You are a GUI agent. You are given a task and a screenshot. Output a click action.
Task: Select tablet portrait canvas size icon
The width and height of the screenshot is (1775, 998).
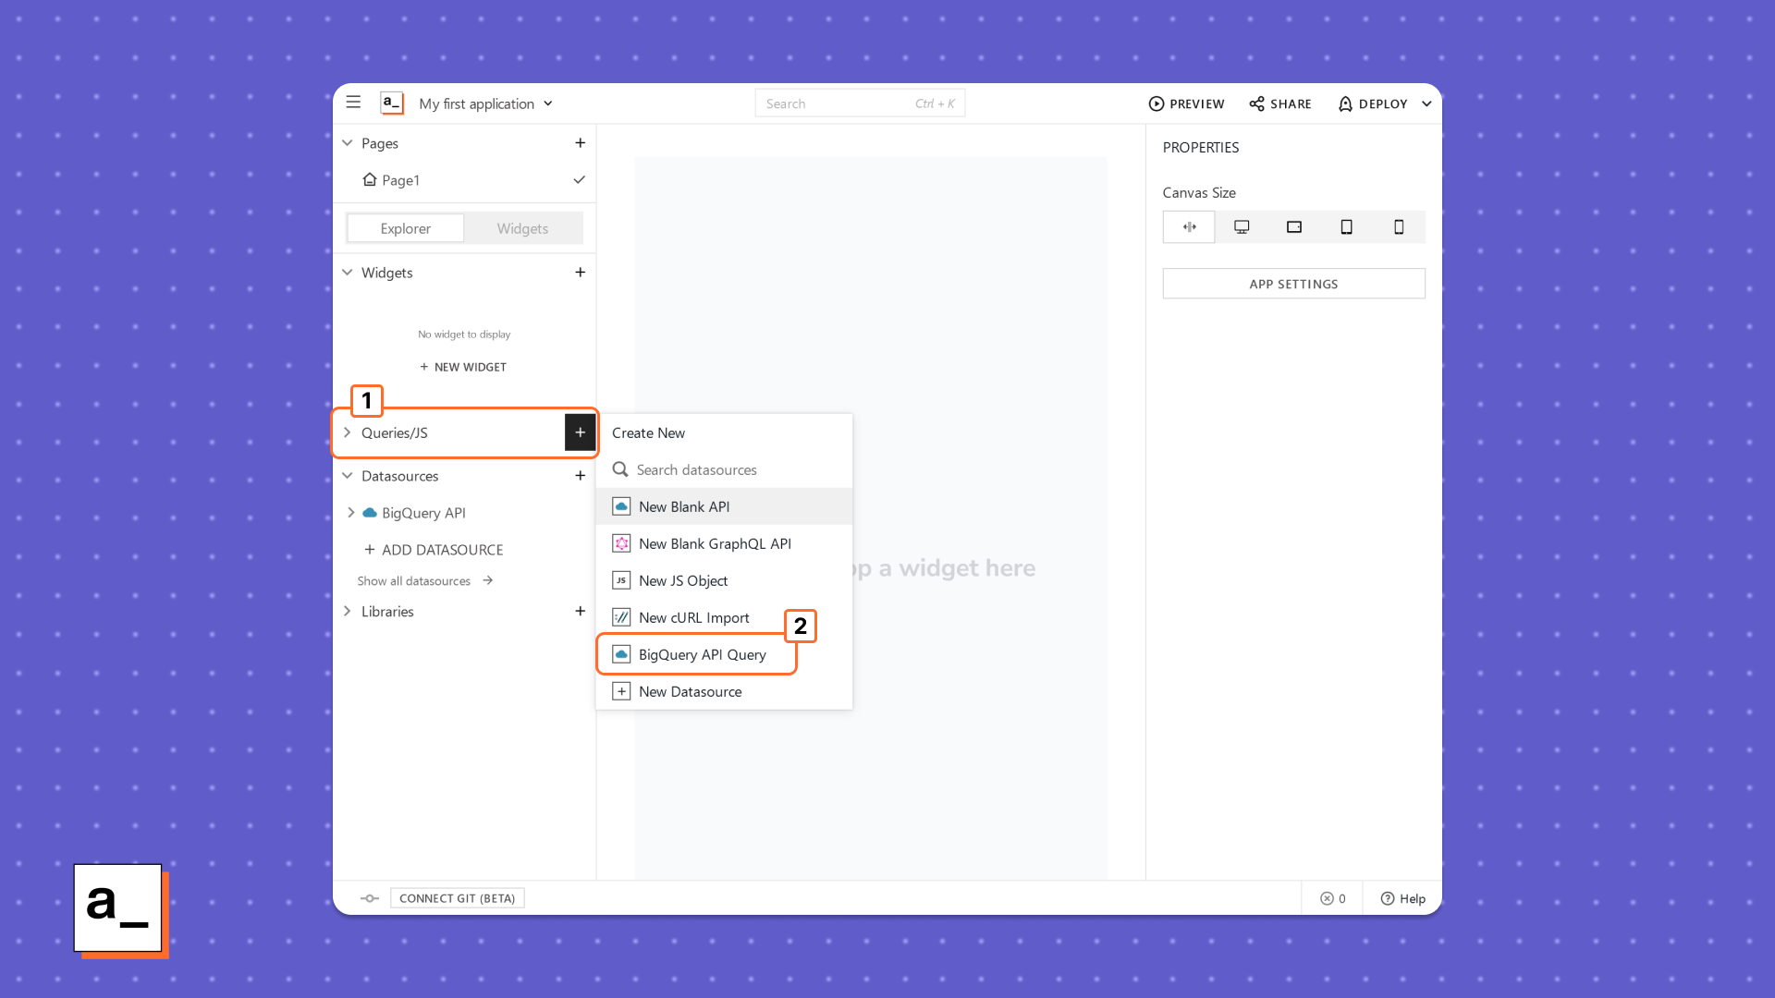click(1346, 227)
